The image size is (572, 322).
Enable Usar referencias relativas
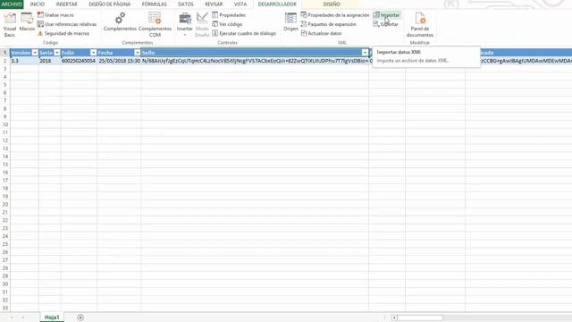click(x=67, y=24)
